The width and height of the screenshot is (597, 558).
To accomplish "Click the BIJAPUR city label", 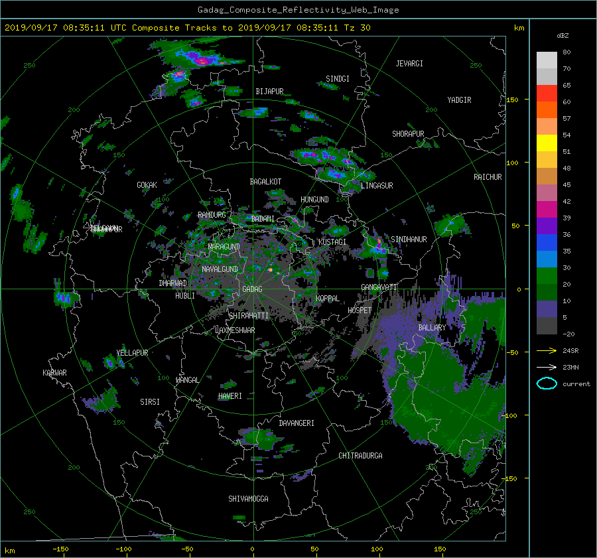I will 269,92.
